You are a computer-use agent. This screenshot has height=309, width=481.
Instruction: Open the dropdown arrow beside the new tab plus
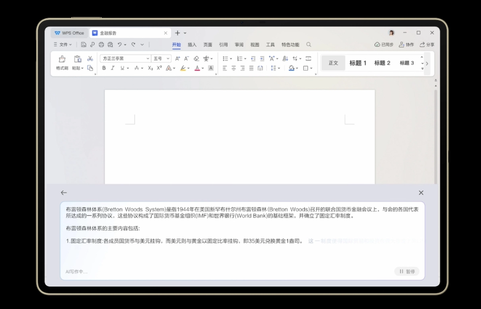coord(185,33)
